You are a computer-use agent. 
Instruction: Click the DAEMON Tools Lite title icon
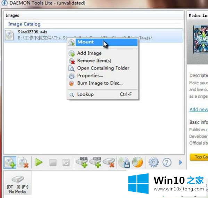[x=5, y=3]
